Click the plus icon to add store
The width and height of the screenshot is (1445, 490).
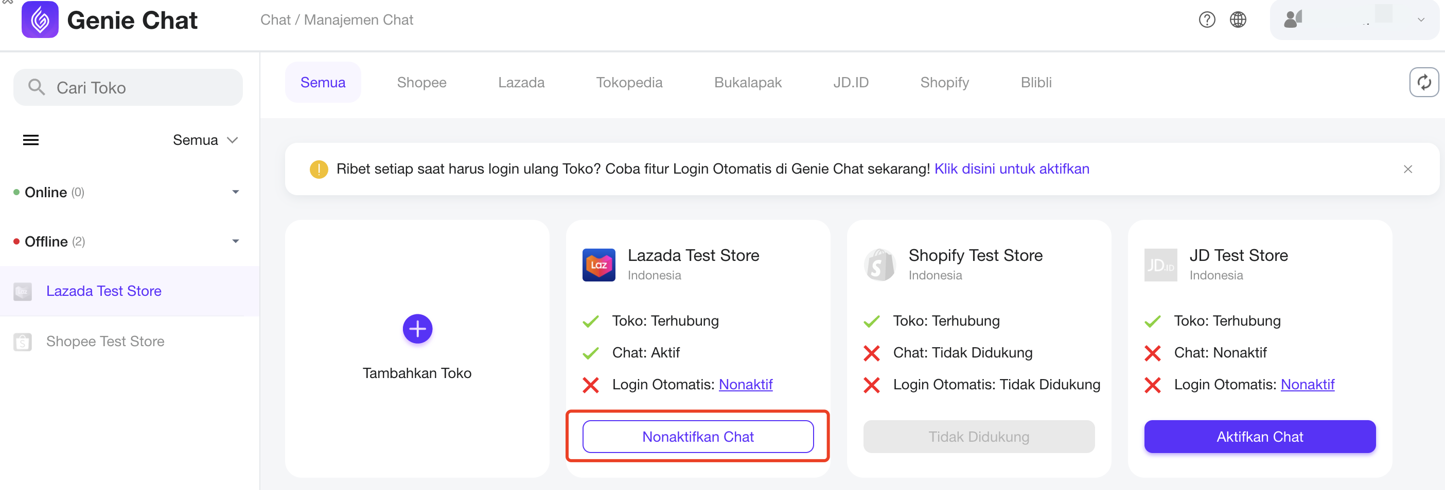tap(417, 329)
